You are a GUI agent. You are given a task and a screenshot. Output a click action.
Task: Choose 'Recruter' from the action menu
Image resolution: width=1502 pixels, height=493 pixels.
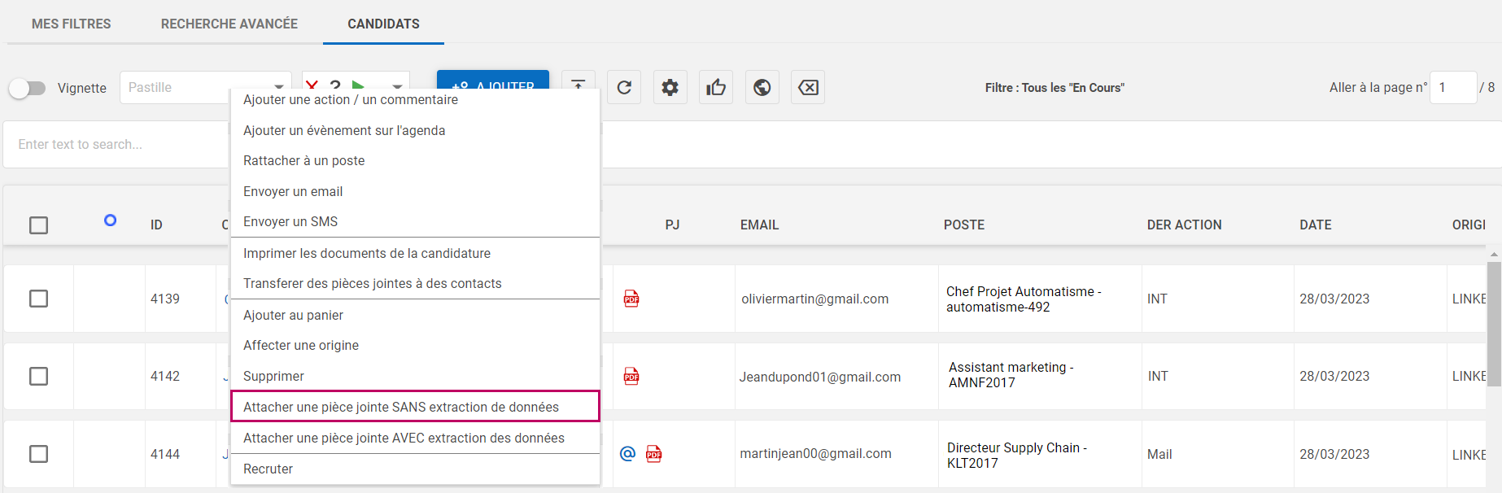coord(268,469)
